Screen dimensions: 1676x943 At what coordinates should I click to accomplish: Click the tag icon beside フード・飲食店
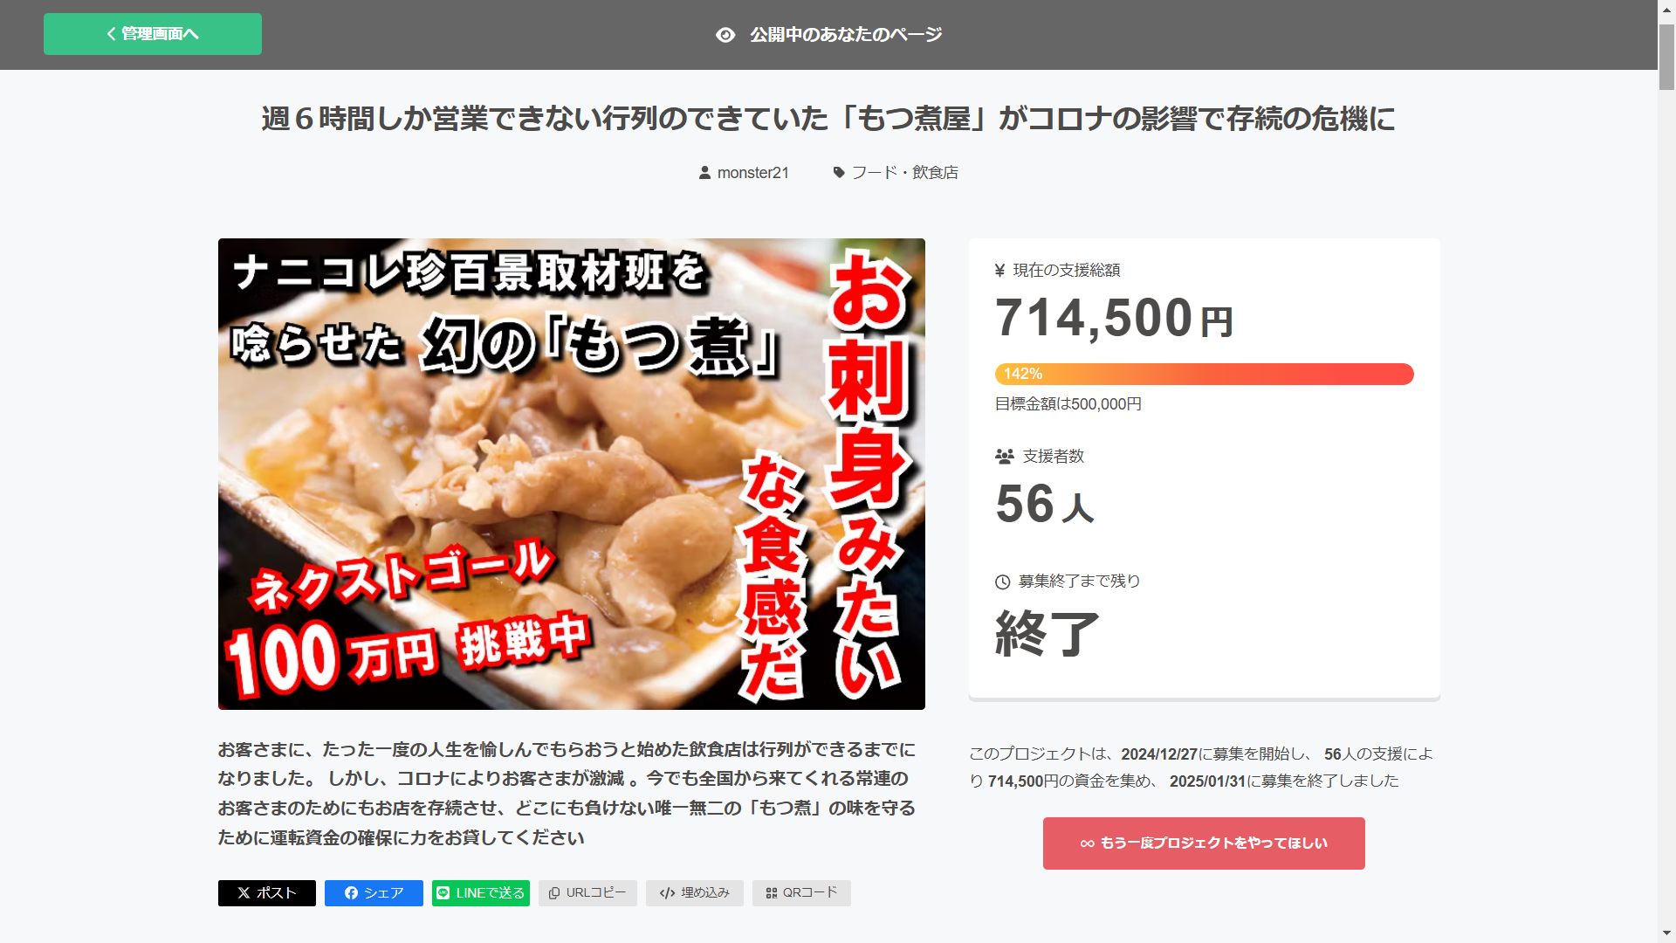839,173
